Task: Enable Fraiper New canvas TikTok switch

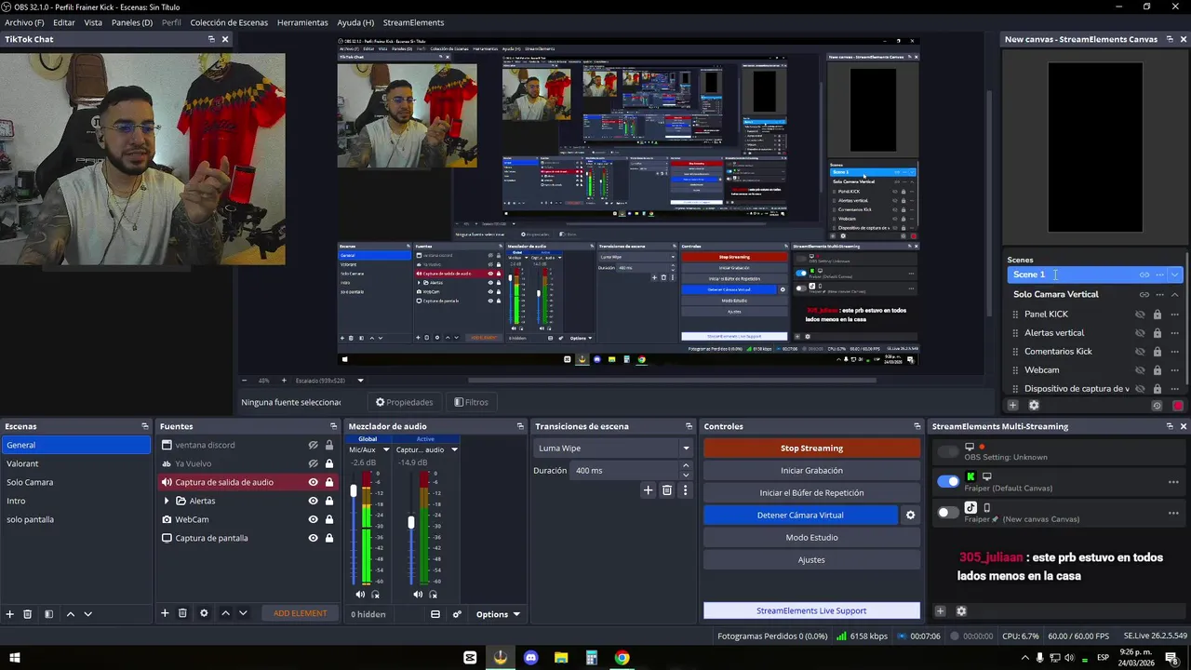Action: (948, 512)
